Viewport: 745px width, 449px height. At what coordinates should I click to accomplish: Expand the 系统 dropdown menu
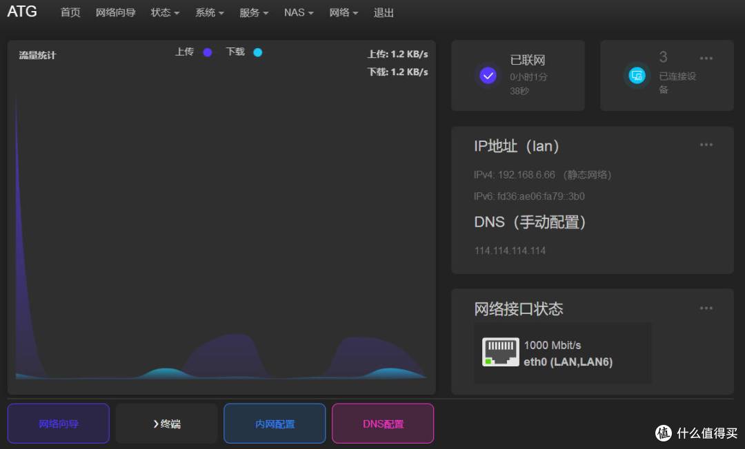click(x=210, y=13)
